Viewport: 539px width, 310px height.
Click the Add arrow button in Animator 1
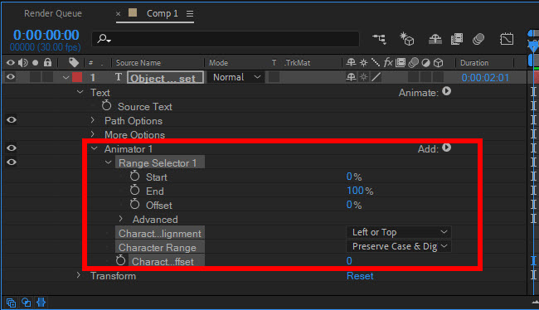tap(446, 148)
